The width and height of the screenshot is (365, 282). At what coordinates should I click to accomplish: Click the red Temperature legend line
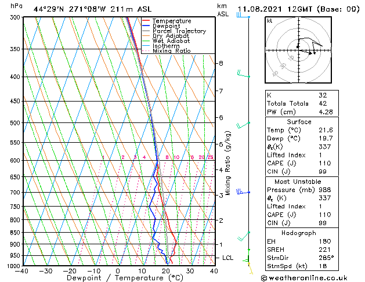[x=146, y=21]
